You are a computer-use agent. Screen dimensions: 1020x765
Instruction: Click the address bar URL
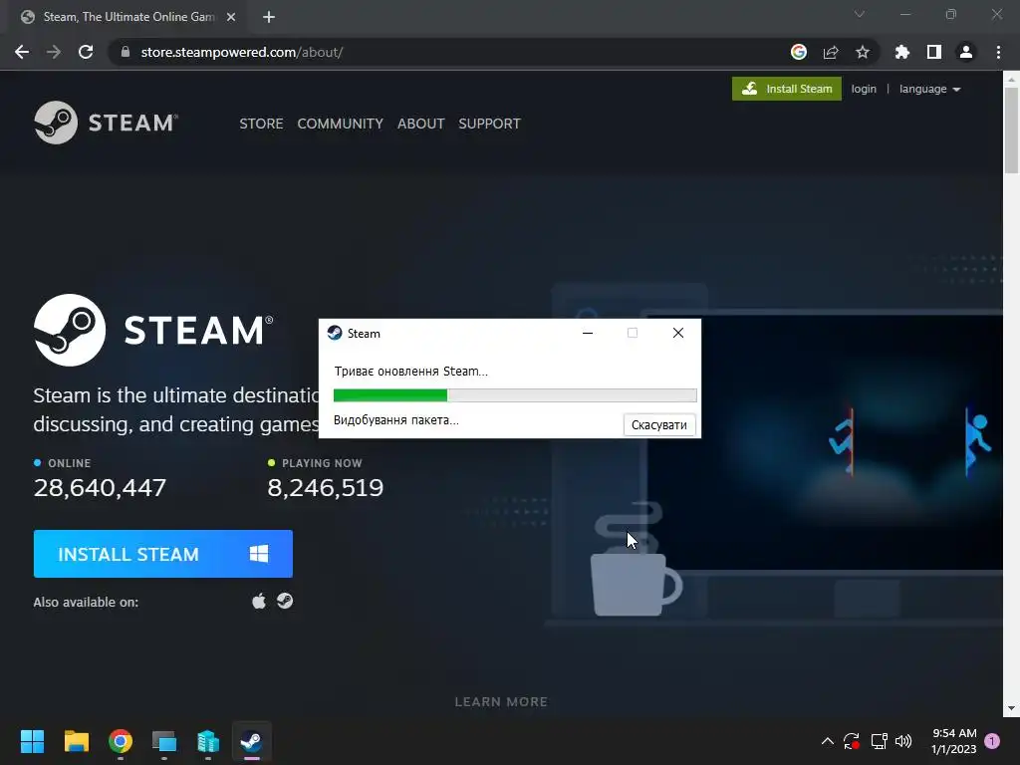coord(241,52)
